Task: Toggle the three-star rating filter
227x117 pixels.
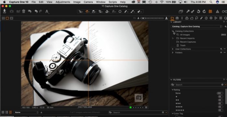Action: [x=221, y=103]
